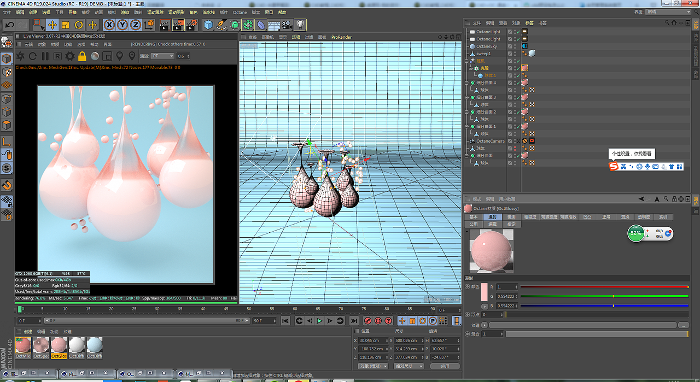Add a Light object from the toolbar
Screen dimensions: 700x382
[300, 25]
